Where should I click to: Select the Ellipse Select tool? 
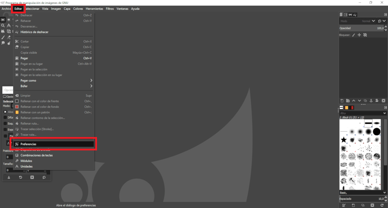click(x=9, y=20)
